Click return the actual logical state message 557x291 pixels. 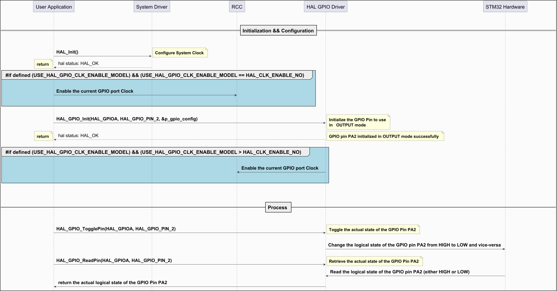tap(112, 283)
